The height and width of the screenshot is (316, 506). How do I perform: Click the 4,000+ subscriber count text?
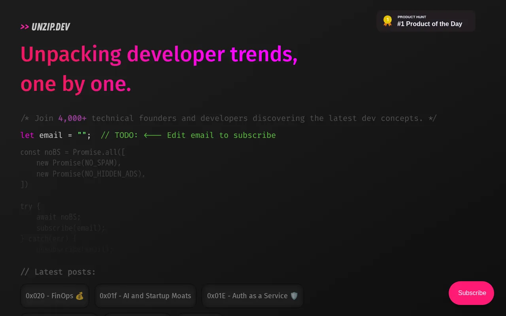pyautogui.click(x=72, y=118)
